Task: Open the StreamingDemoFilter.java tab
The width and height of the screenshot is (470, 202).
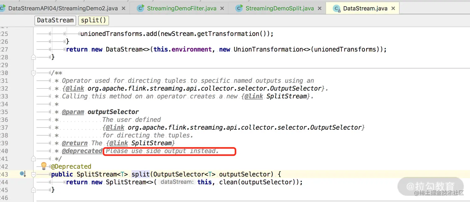Action: (182, 8)
